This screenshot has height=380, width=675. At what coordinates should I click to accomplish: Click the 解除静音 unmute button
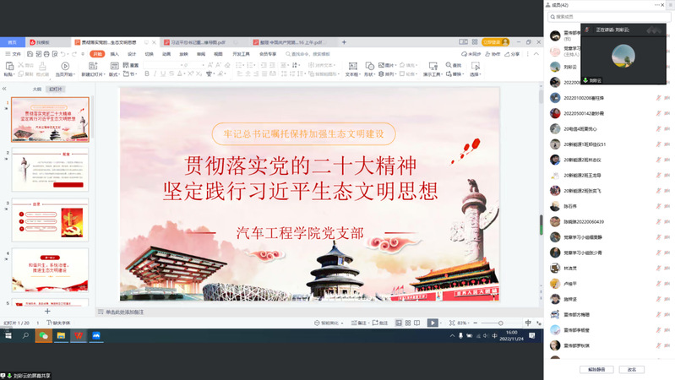[596, 369]
